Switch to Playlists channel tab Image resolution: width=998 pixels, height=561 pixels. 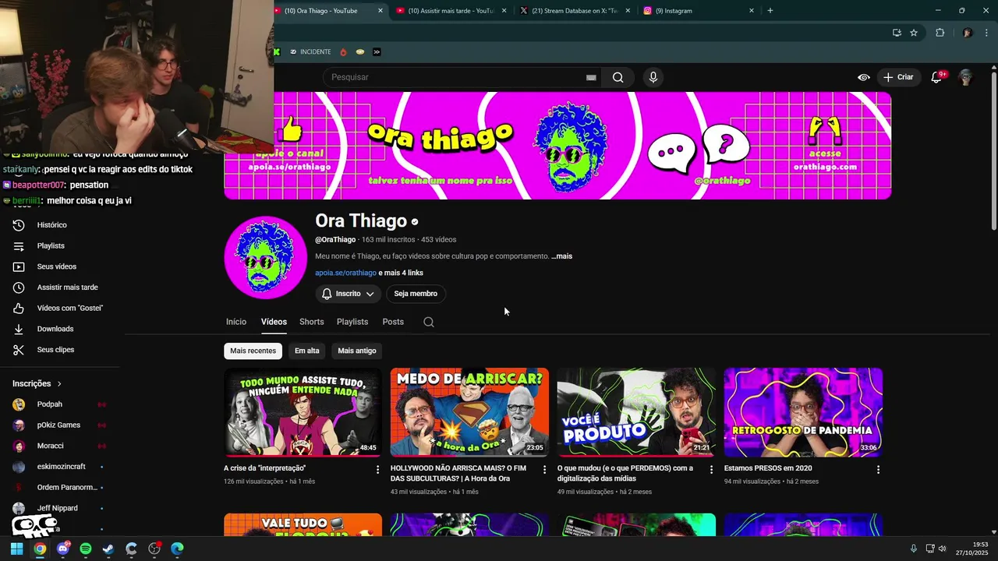tap(352, 322)
